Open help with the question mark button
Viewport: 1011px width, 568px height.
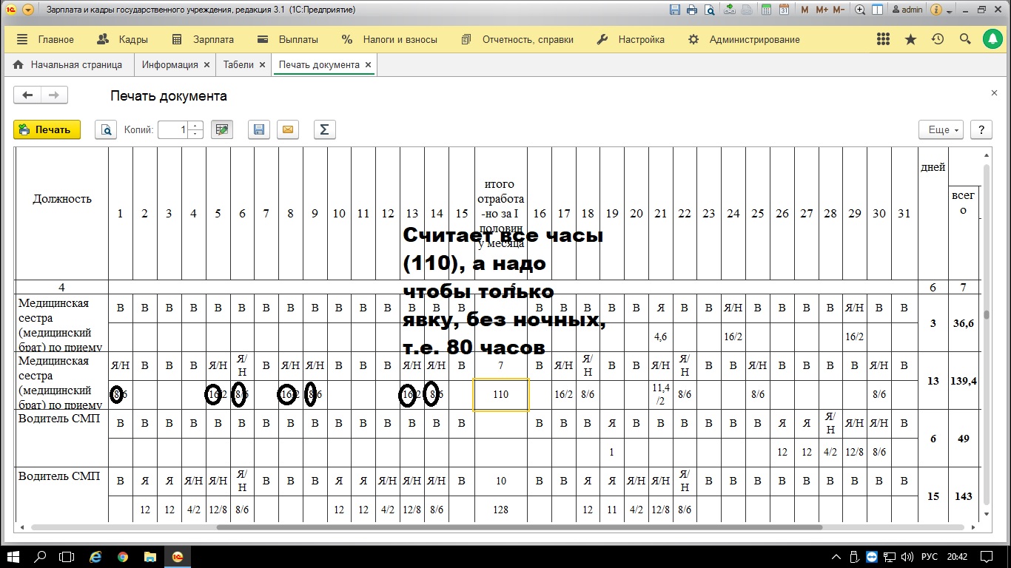pos(981,129)
